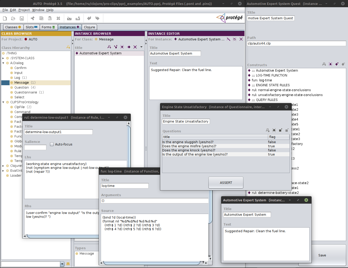Cut selection with scissors toolbar icon

coord(32,18)
